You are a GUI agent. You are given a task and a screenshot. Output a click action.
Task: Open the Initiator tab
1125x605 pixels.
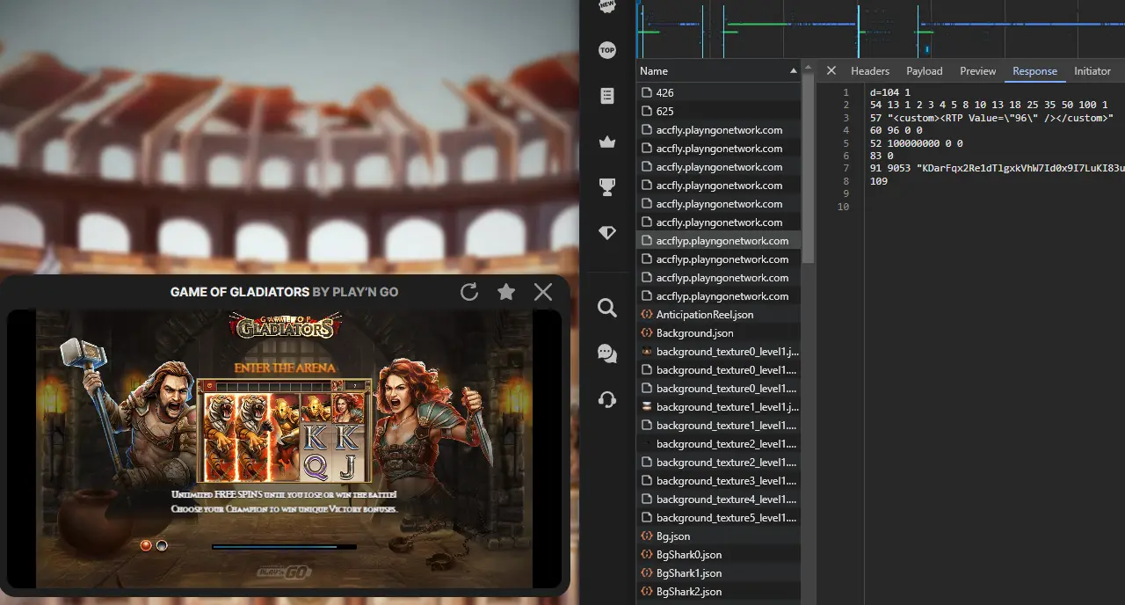(1092, 71)
